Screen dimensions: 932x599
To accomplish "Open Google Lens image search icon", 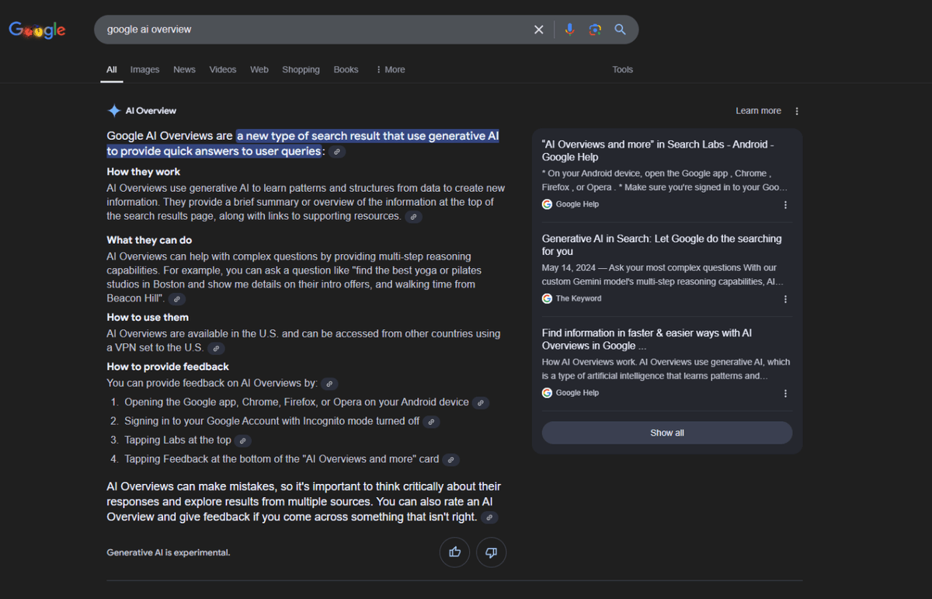I will [x=595, y=30].
